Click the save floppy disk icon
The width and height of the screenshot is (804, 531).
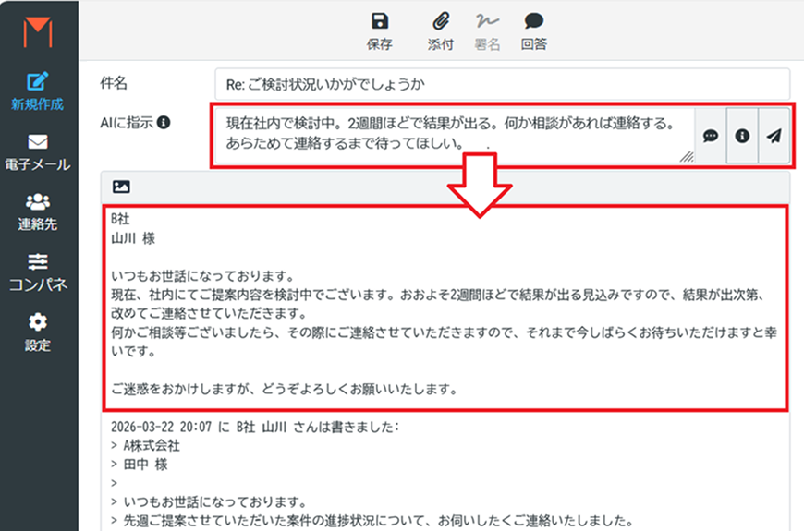point(379,21)
